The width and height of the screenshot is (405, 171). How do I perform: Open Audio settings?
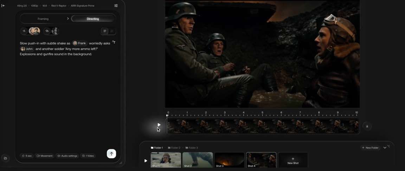click(x=67, y=156)
